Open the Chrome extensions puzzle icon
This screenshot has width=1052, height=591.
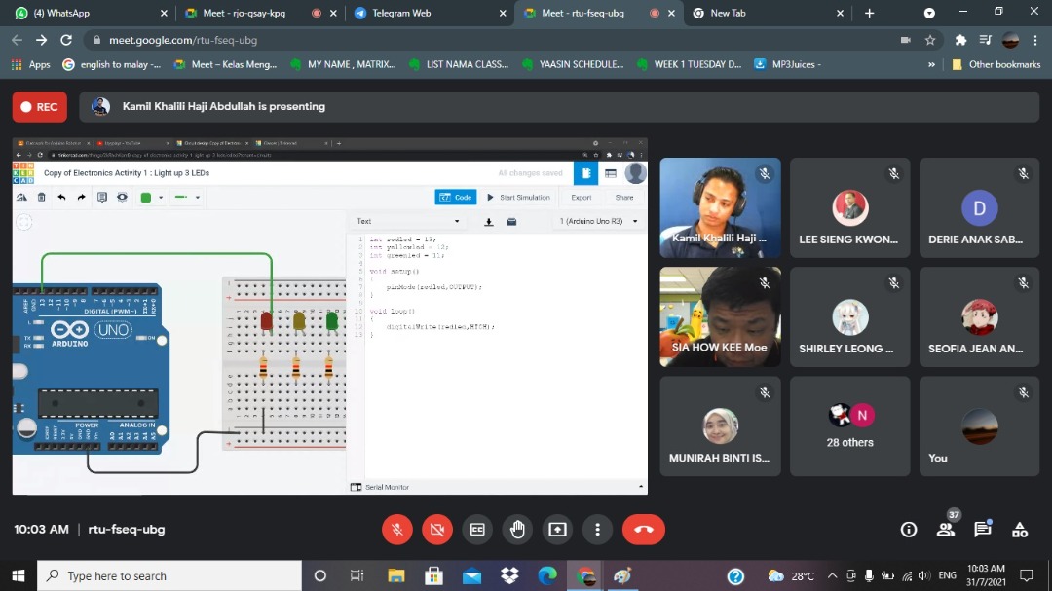click(960, 40)
